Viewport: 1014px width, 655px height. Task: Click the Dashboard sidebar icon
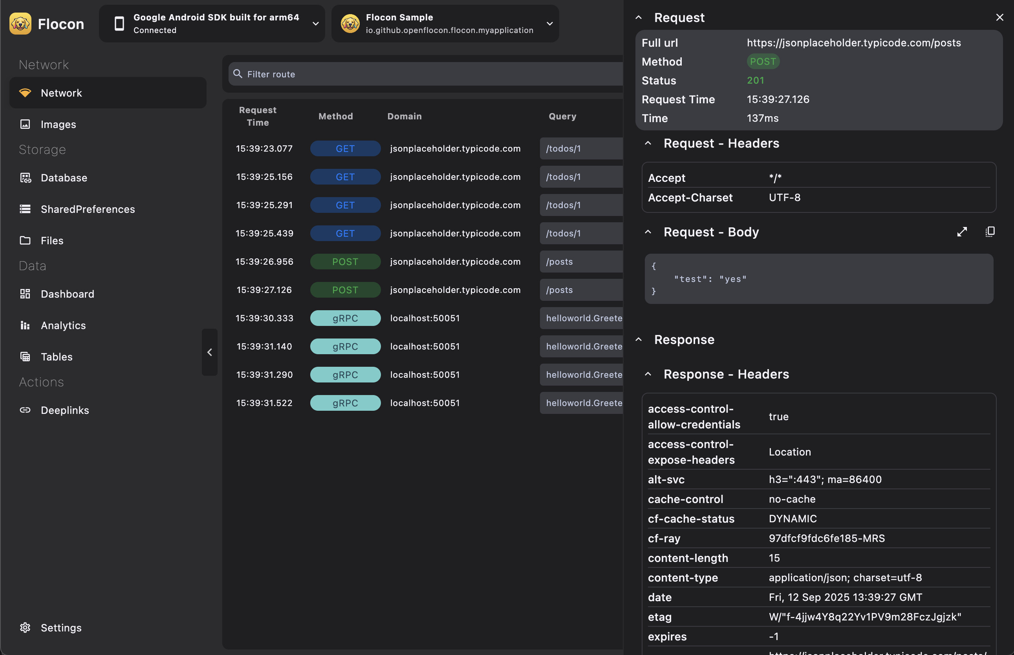pyautogui.click(x=25, y=294)
